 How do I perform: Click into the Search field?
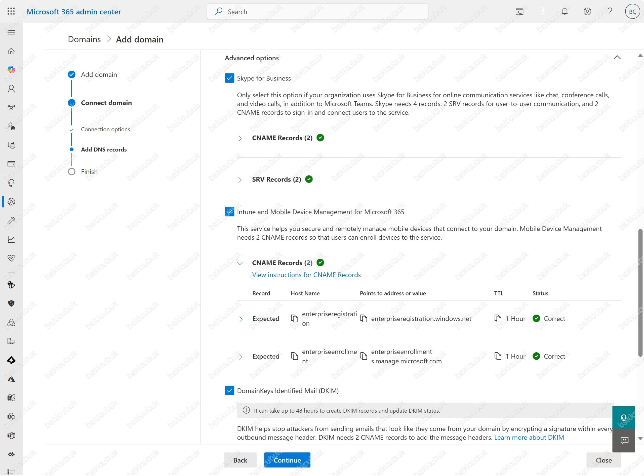tap(317, 12)
